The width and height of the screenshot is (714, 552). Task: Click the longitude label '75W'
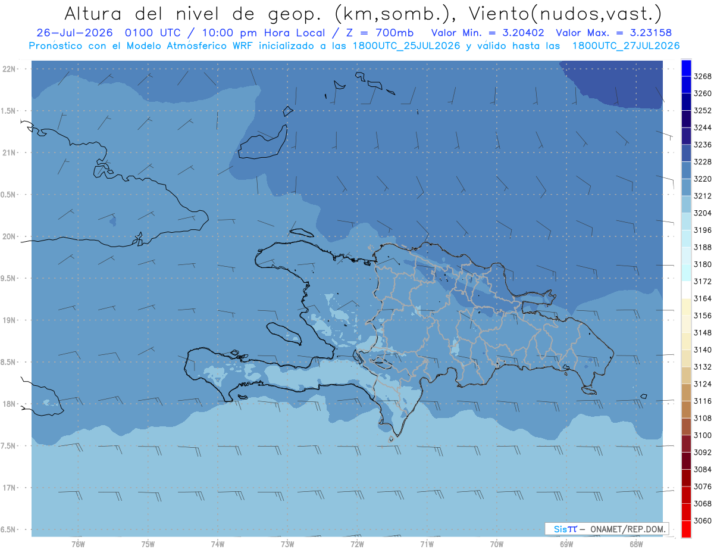(x=148, y=544)
